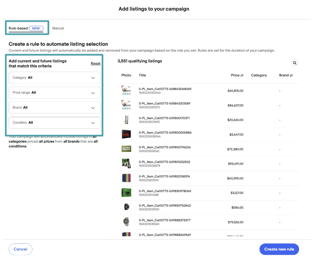Click the $79,326.00 price cell
Viewport: 315px width, 269px height.
(x=235, y=222)
